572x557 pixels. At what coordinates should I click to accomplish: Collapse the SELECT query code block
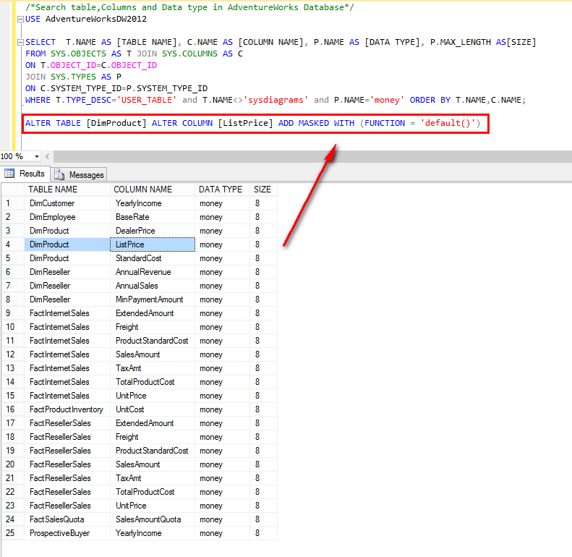(x=21, y=43)
